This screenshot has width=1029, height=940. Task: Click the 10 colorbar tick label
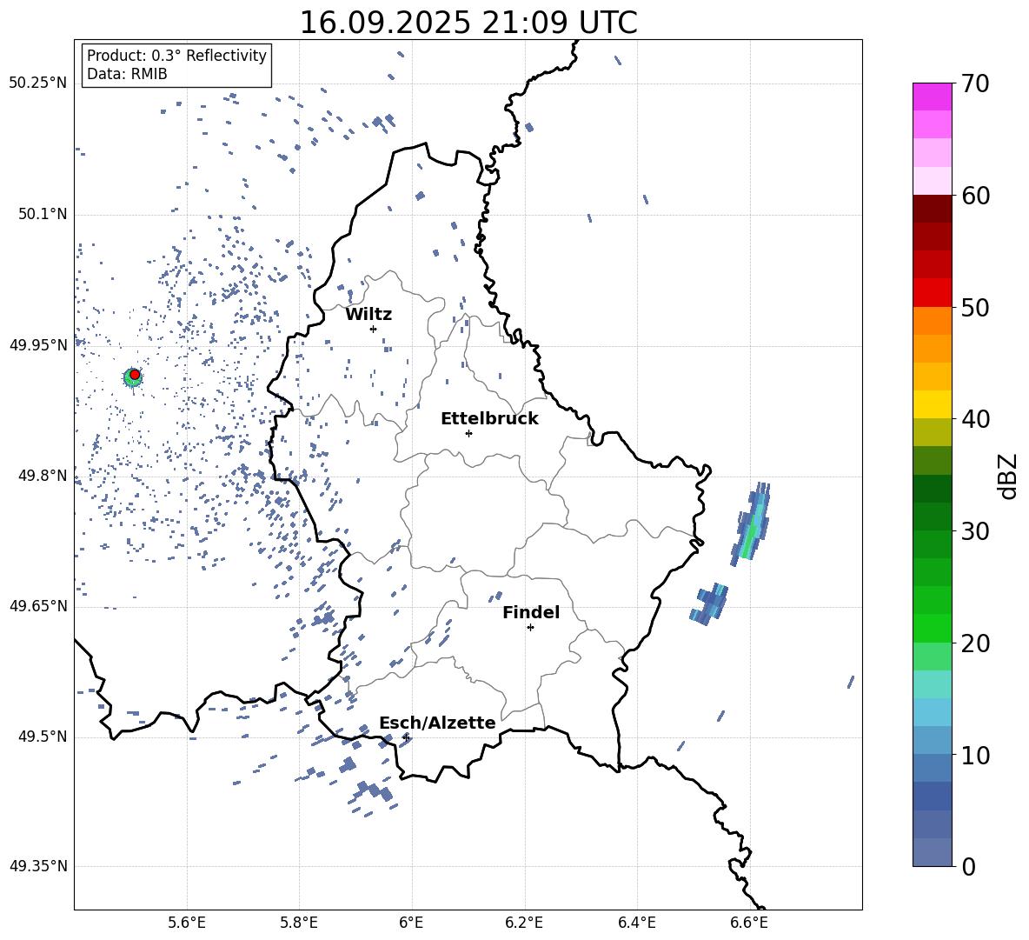click(975, 755)
